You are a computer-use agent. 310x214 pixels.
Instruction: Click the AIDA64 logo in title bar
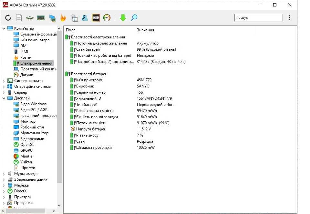pos(5,5)
